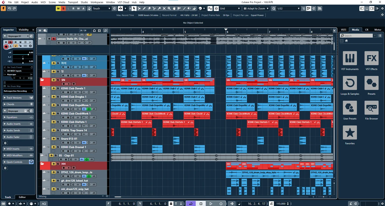385x206 pixels.
Task: Switch to the Meter tab
Action: tap(378, 30)
